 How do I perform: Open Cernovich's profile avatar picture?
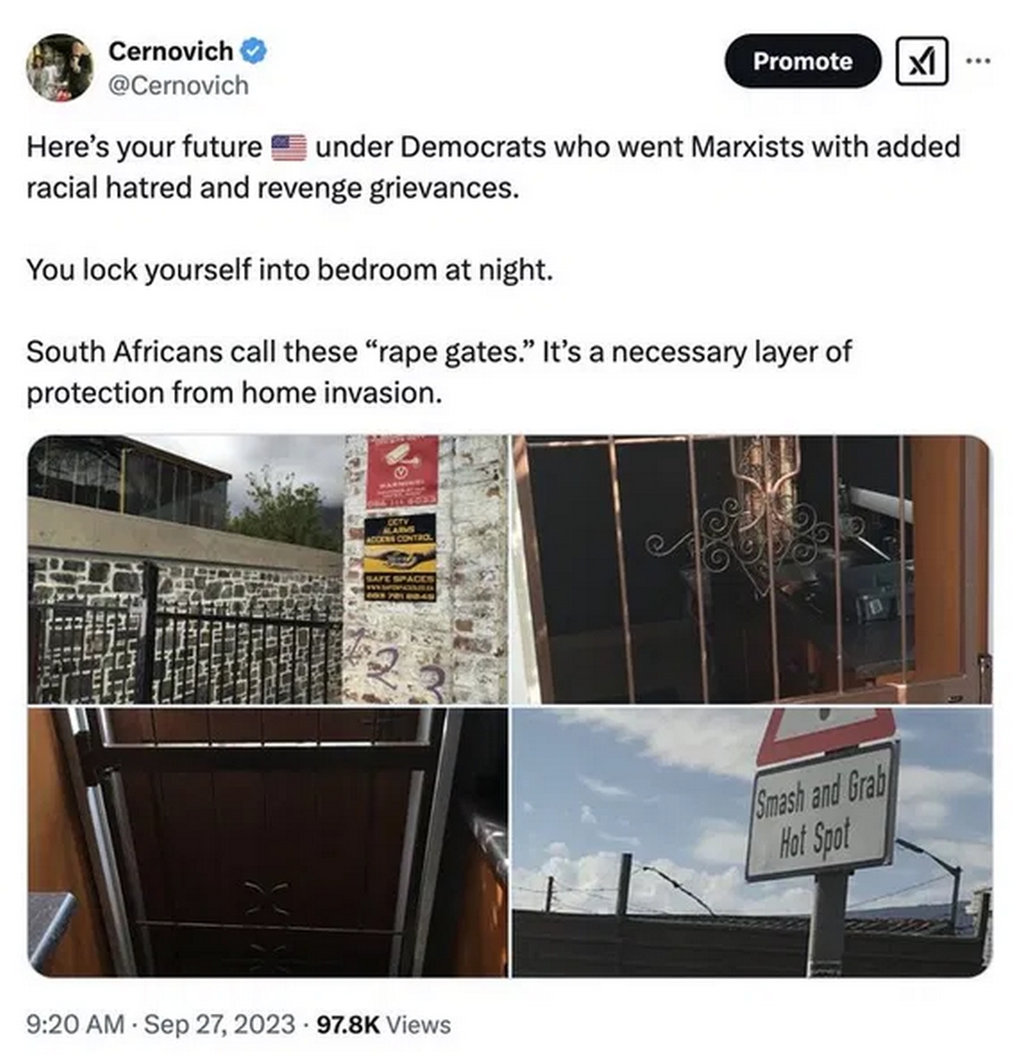60,67
